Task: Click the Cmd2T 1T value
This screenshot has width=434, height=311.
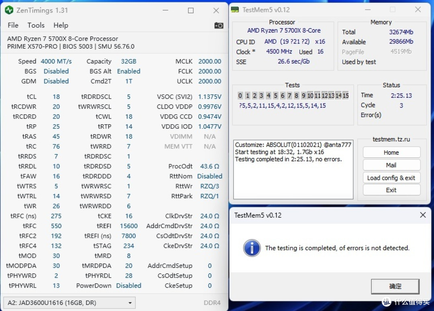Action: point(129,81)
